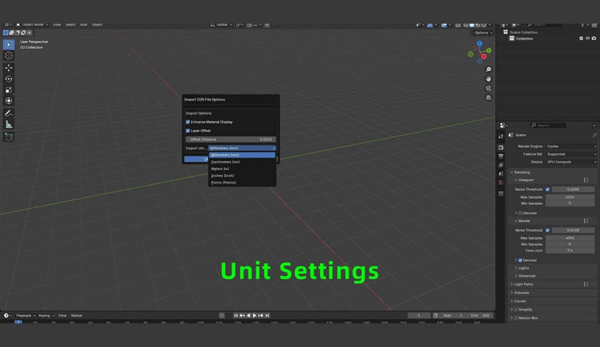600x347 pixels.
Task: Enable the Simplify checkbox
Action: pos(516,310)
